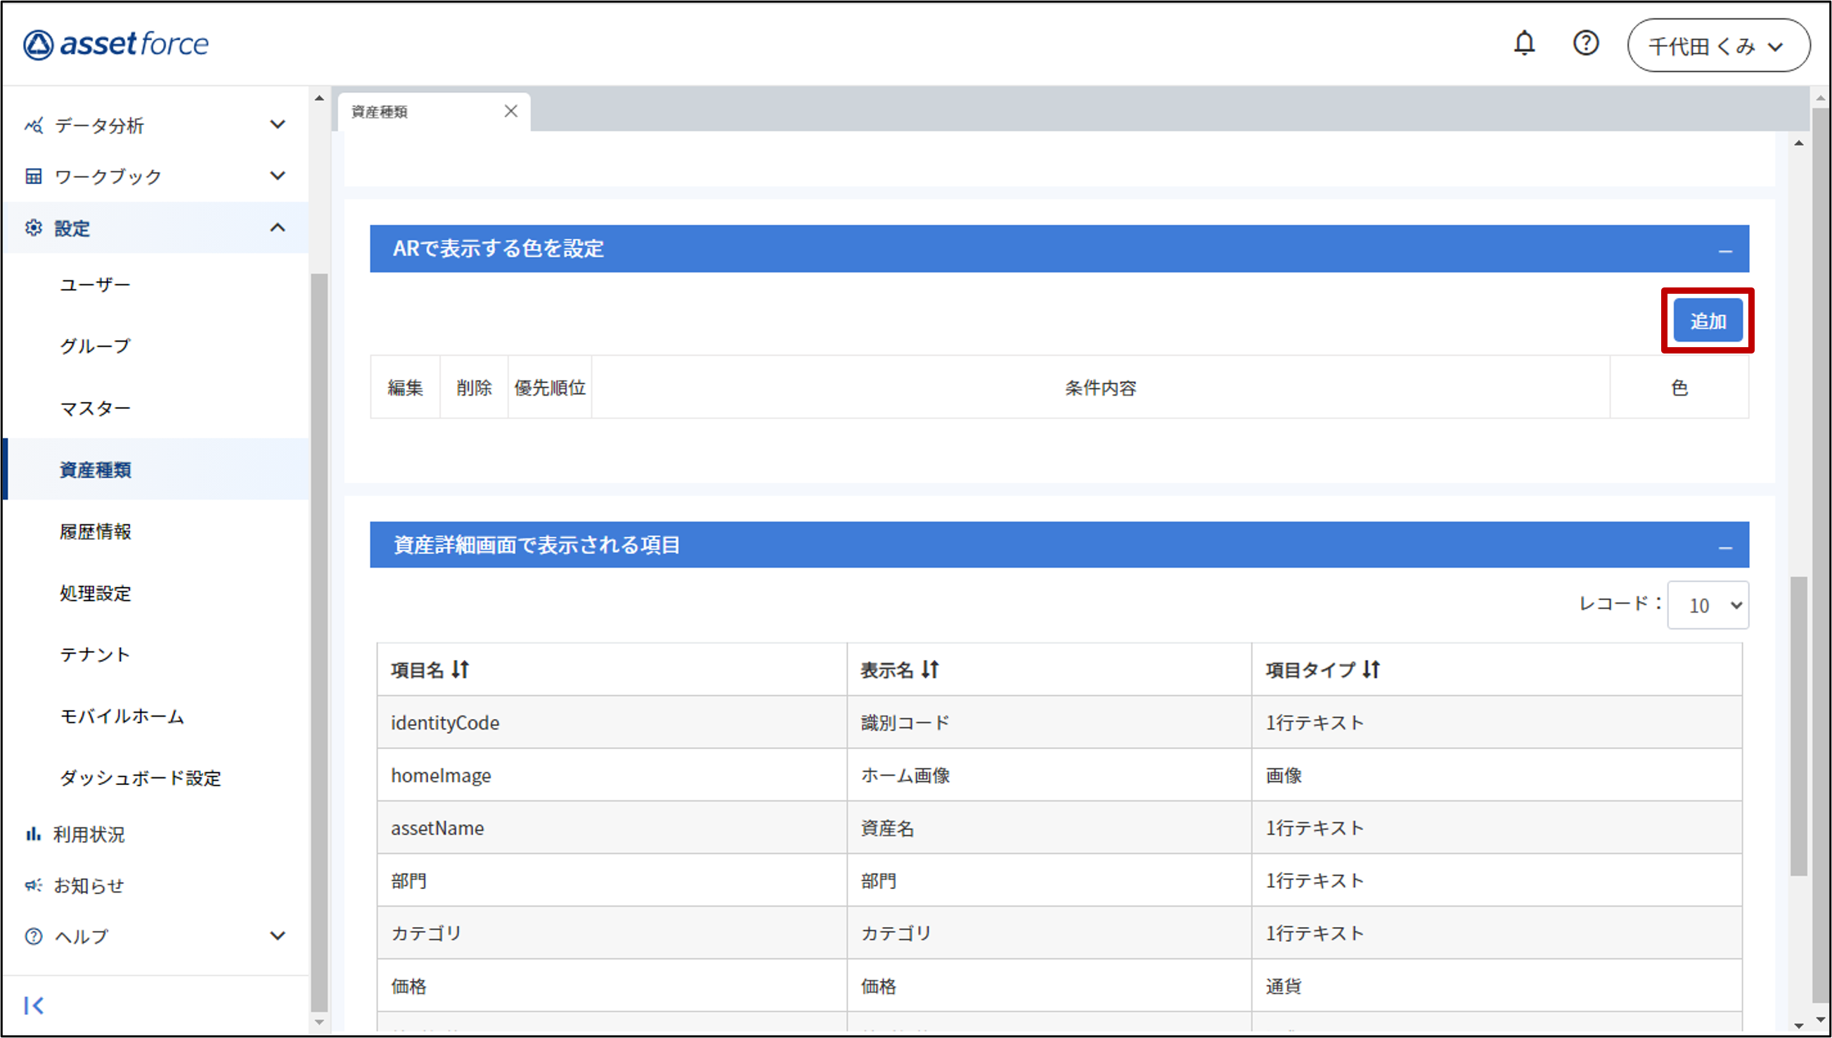Sort table by 表示名 column arrows

pos(930,670)
